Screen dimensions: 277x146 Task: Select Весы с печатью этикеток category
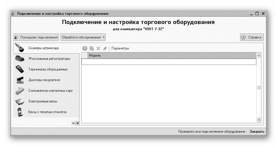tap(47, 112)
